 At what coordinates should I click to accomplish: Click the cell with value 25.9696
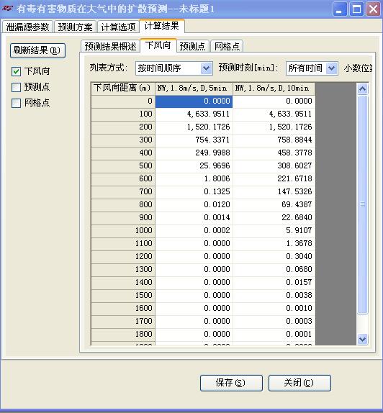tap(194, 166)
